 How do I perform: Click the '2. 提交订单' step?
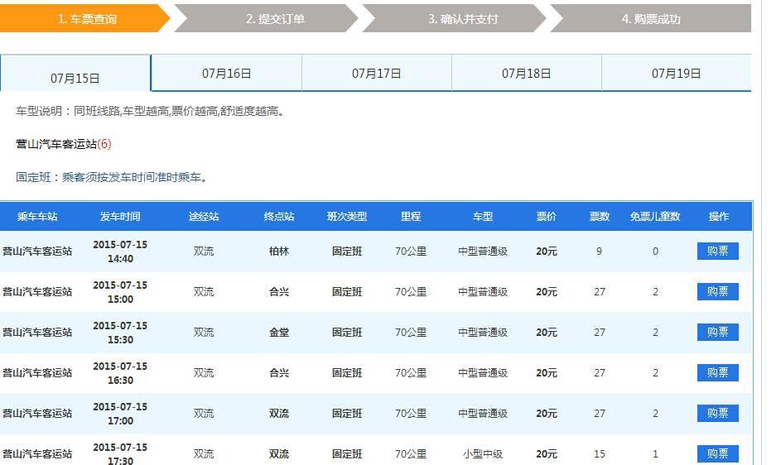(x=275, y=19)
